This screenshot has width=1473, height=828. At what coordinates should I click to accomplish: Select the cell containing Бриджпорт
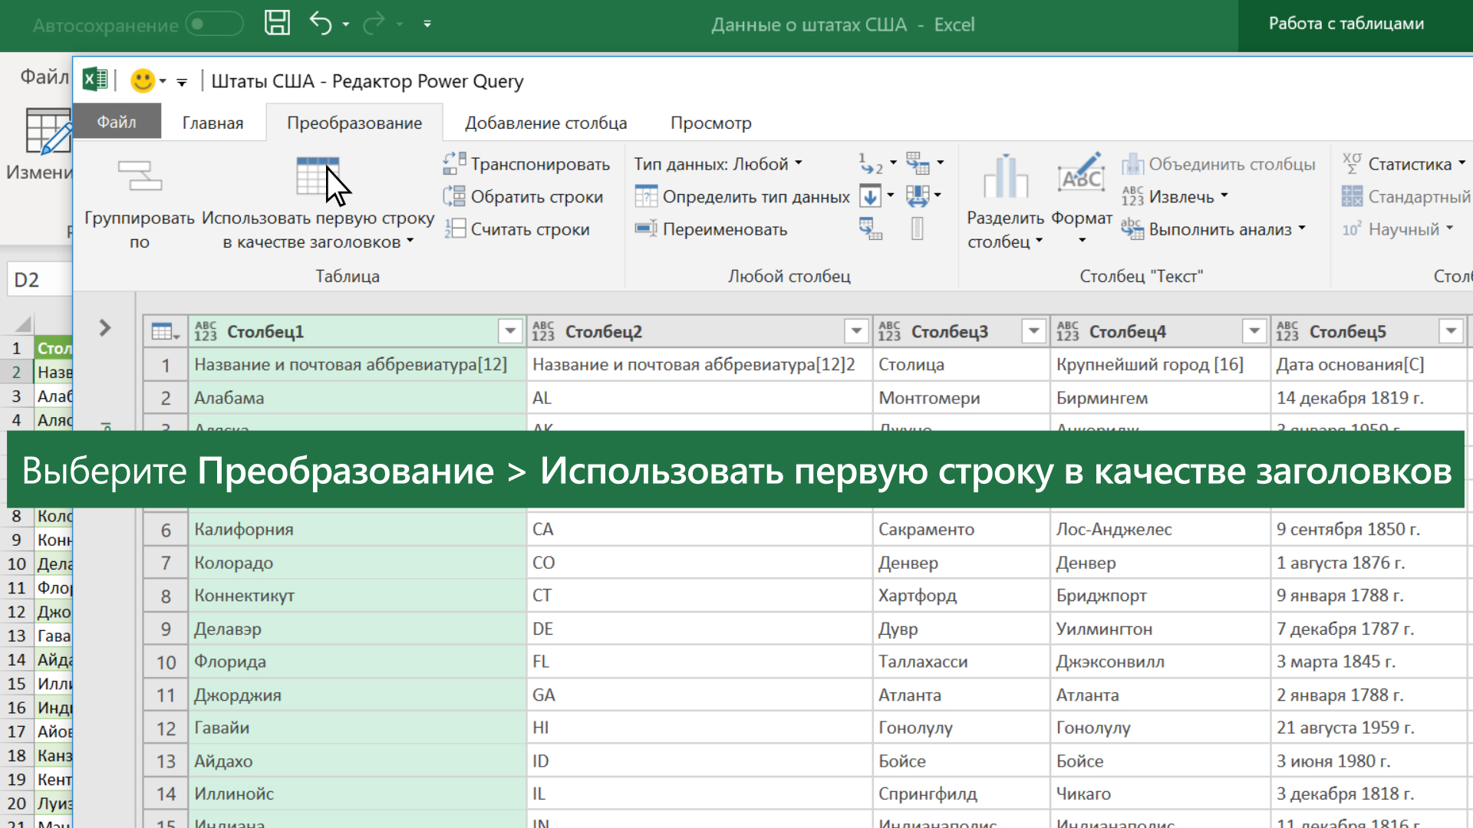1160,596
